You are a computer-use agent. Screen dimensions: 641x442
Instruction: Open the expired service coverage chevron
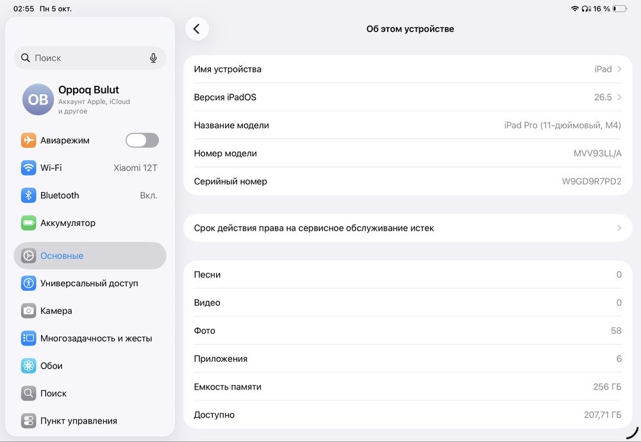(619, 228)
